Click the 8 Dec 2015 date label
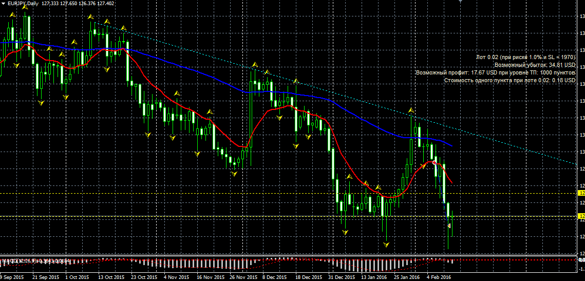This screenshot has width=585, height=281. point(275,277)
